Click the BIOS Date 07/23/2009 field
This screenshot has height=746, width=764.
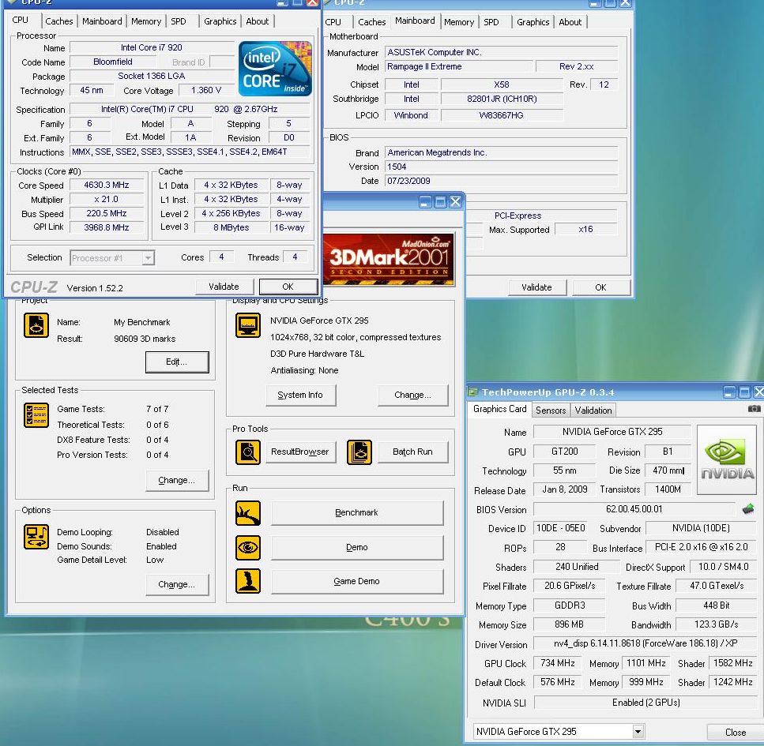501,181
